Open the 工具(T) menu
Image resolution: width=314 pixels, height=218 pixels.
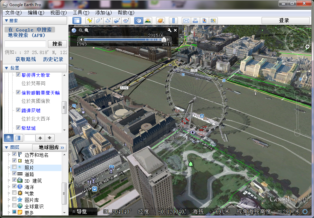[81, 13]
